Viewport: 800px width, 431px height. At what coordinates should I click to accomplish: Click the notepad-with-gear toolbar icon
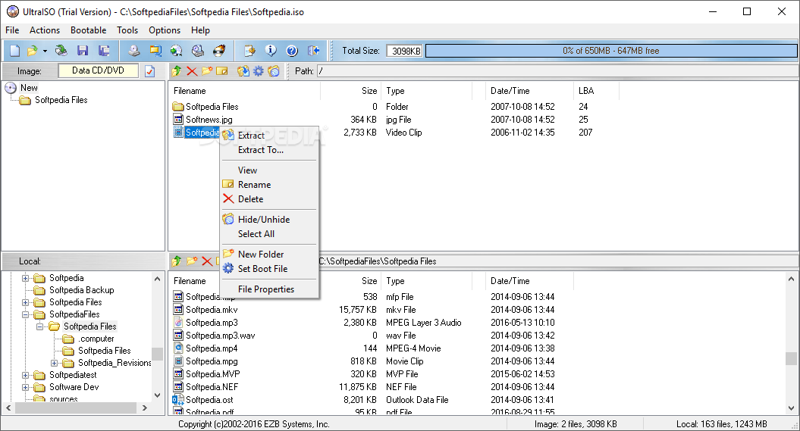249,51
